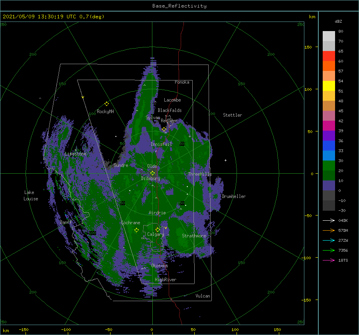Click the bright yellow 51-54 dBZ swatch
The image size is (359, 335).
tap(329, 86)
